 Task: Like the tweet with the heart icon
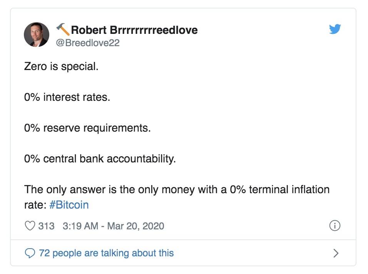coord(30,226)
